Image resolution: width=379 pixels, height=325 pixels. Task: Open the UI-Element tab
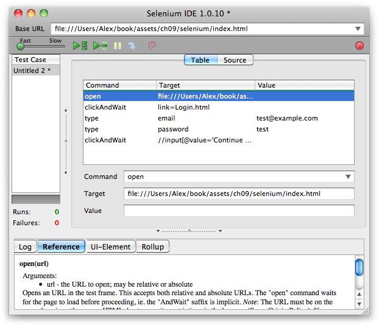[111, 246]
